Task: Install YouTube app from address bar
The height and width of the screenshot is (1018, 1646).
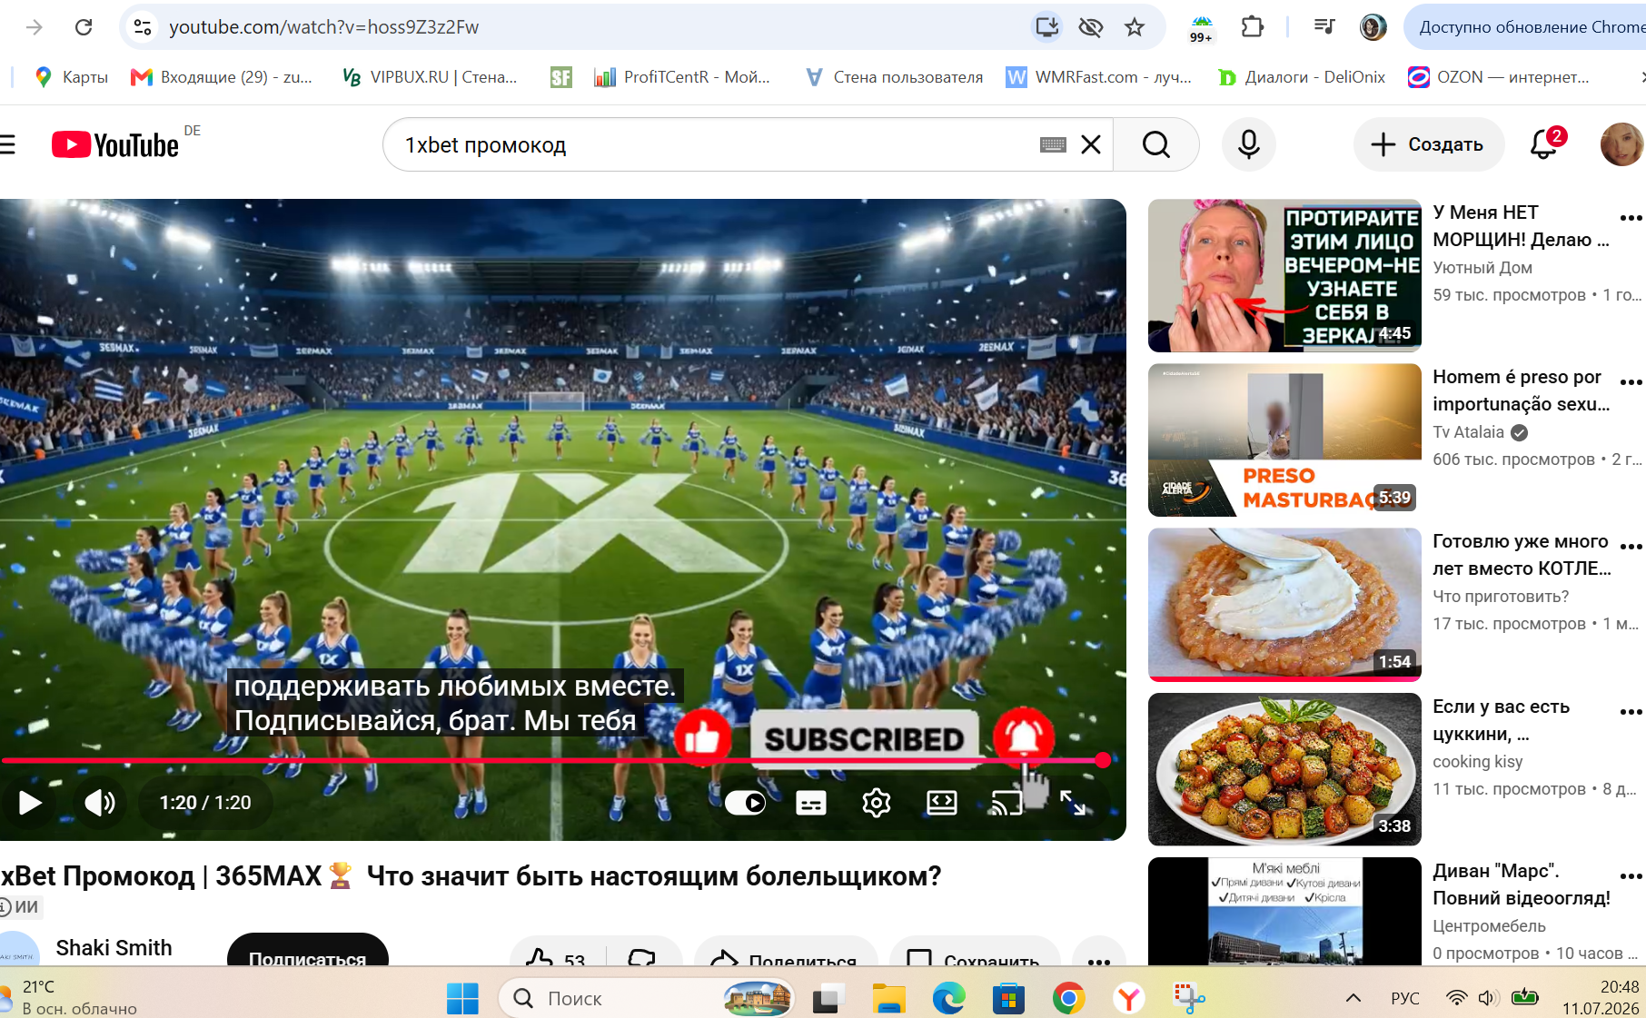Action: click(x=1046, y=27)
